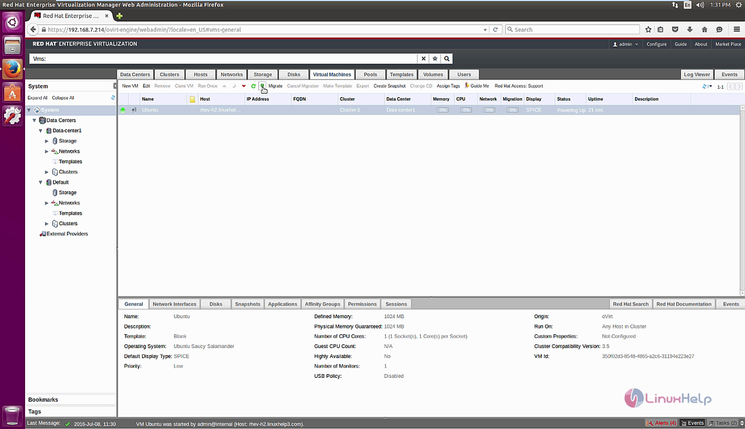The width and height of the screenshot is (745, 429).
Task: Click the Firefox back arrow button
Action: (x=33, y=30)
